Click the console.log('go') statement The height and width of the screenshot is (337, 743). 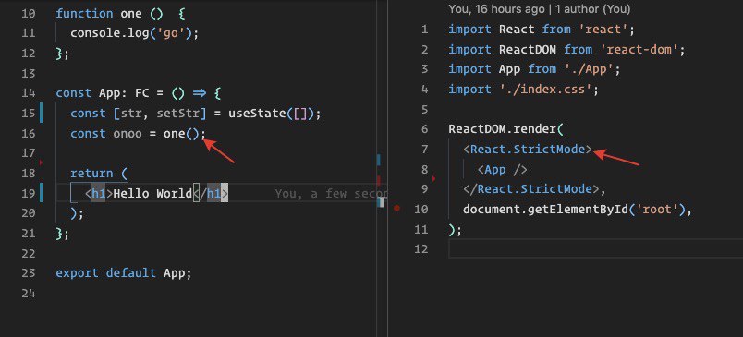135,33
